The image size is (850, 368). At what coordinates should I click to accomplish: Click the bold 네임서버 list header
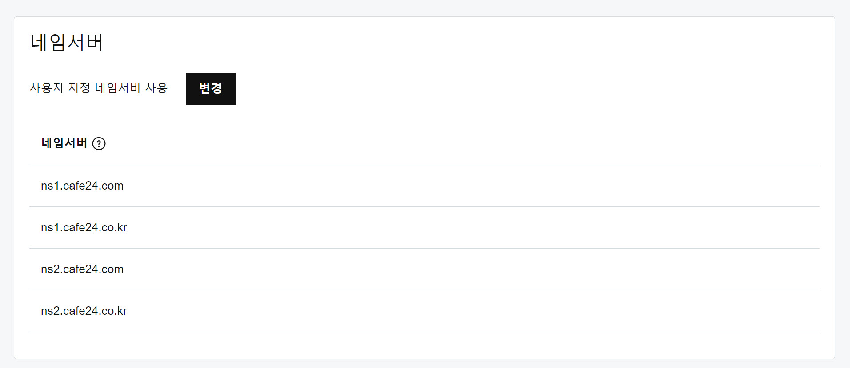[65, 142]
